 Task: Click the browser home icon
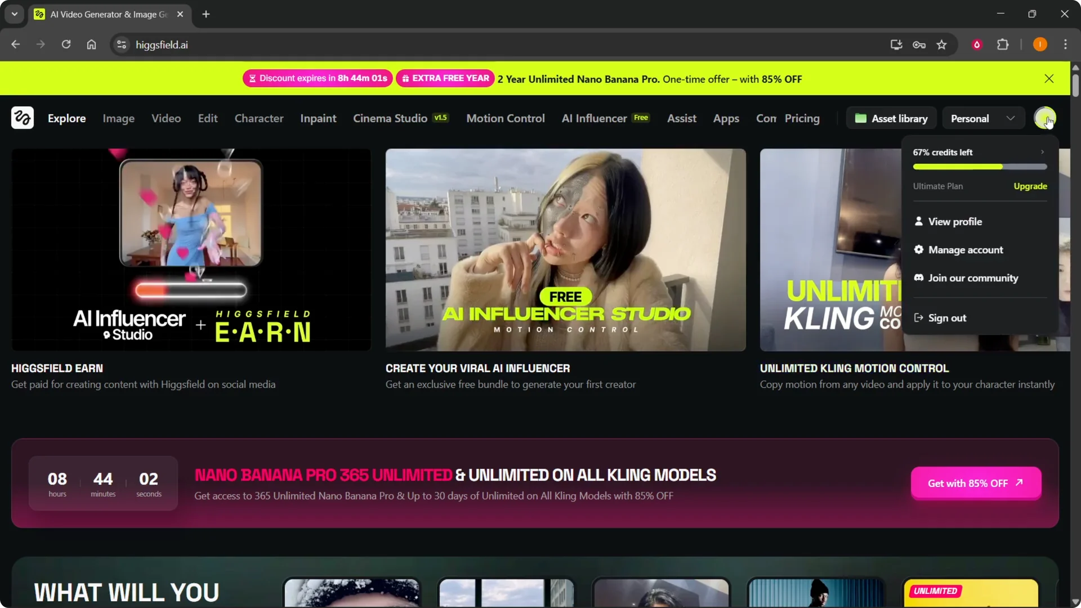[91, 44]
